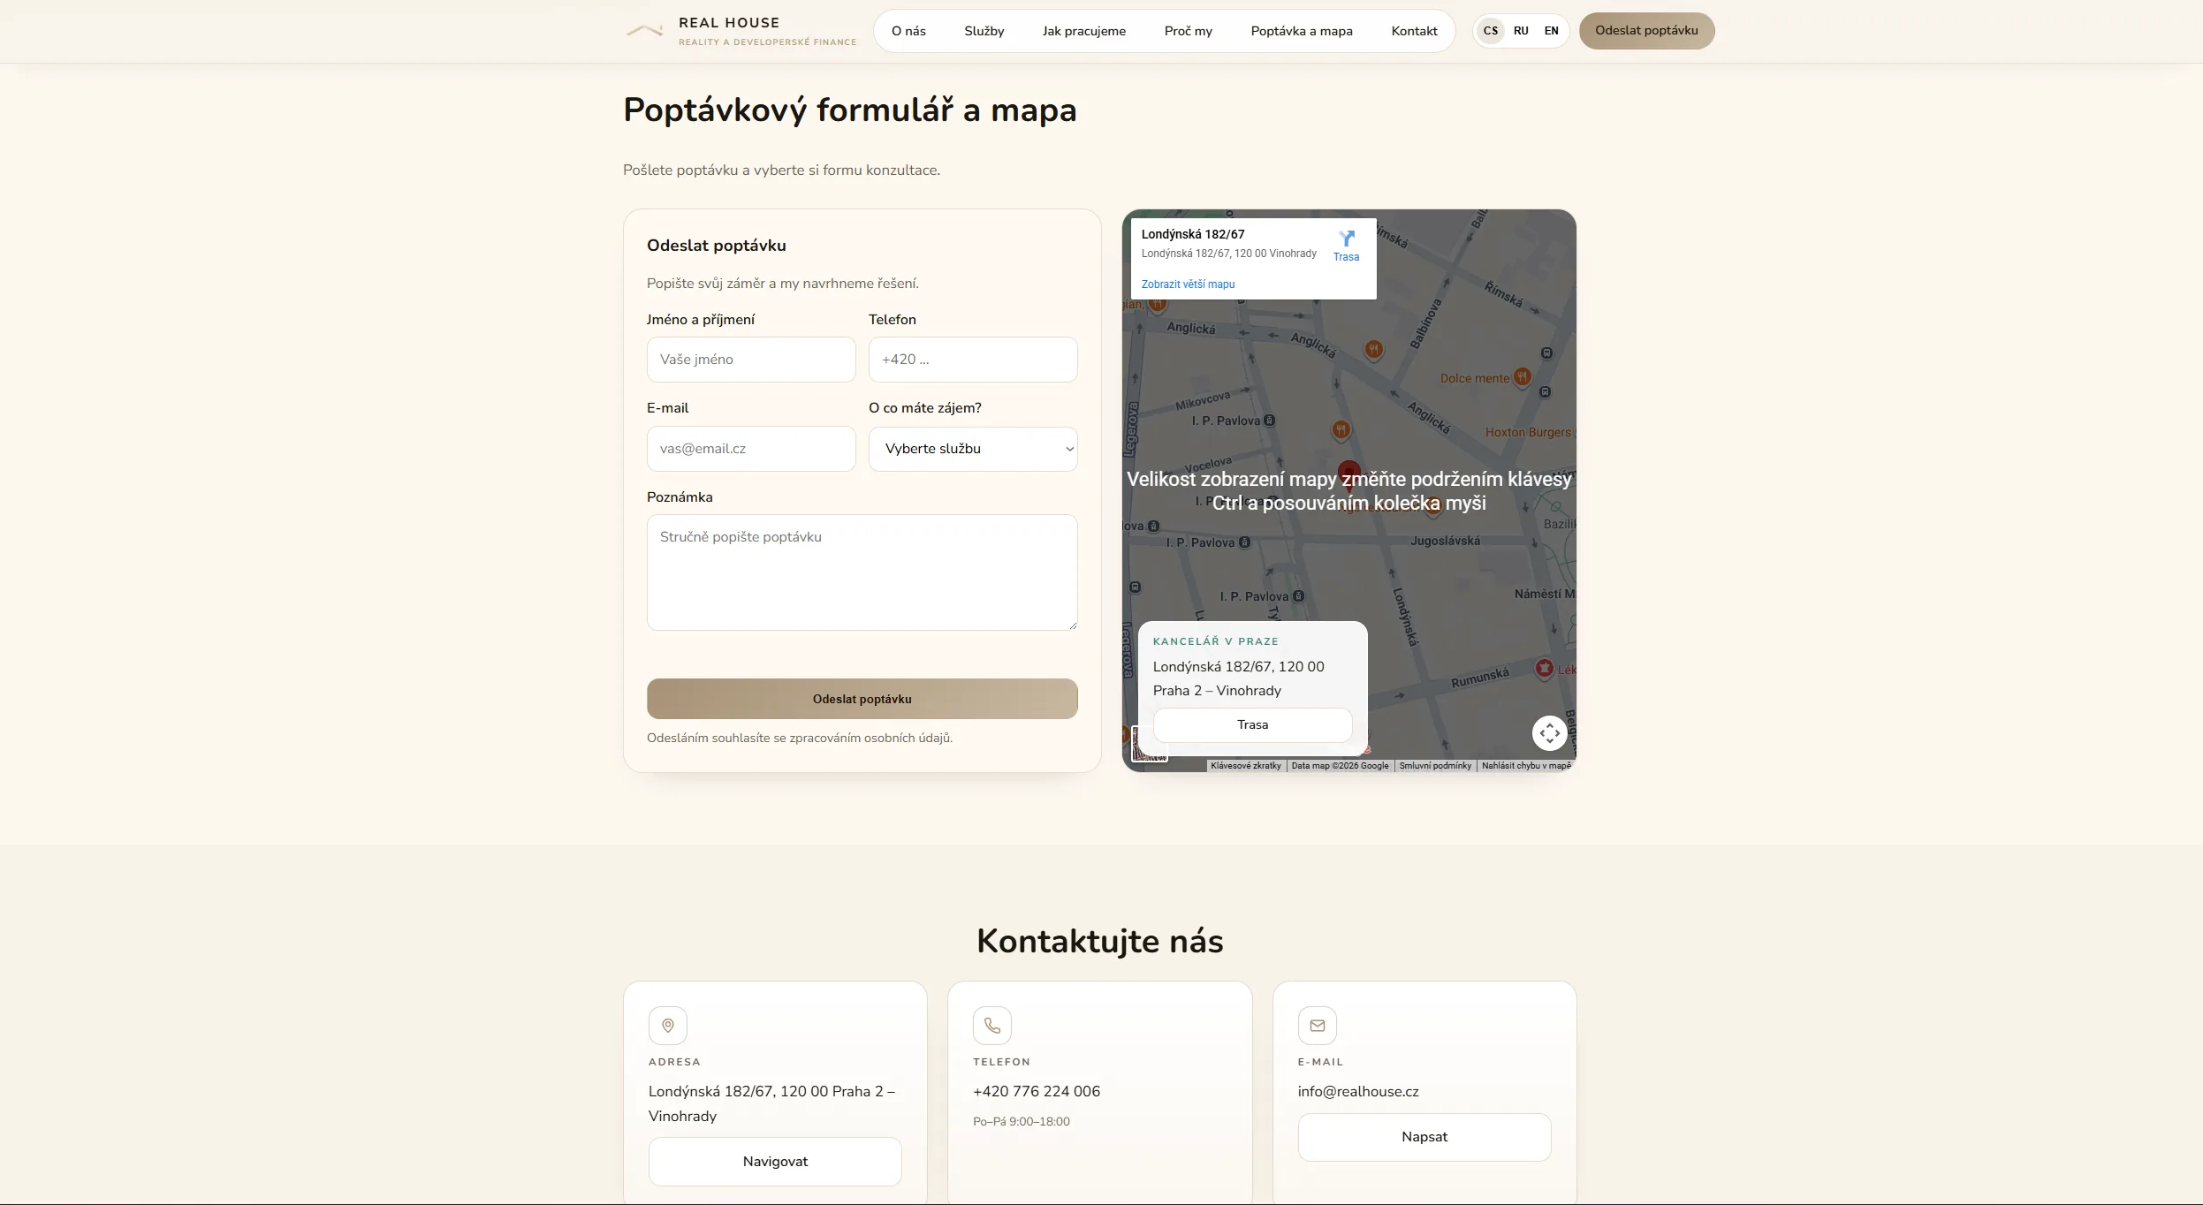
Task: Click the phone icon in Telefon card
Action: click(992, 1026)
